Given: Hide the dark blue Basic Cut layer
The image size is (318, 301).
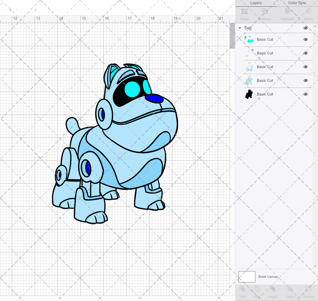Looking at the screenshot, I should [306, 53].
